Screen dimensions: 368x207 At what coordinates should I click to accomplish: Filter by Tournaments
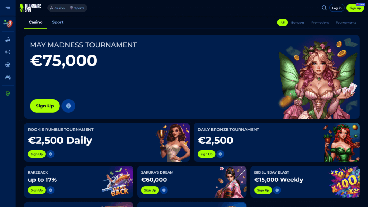point(346,23)
